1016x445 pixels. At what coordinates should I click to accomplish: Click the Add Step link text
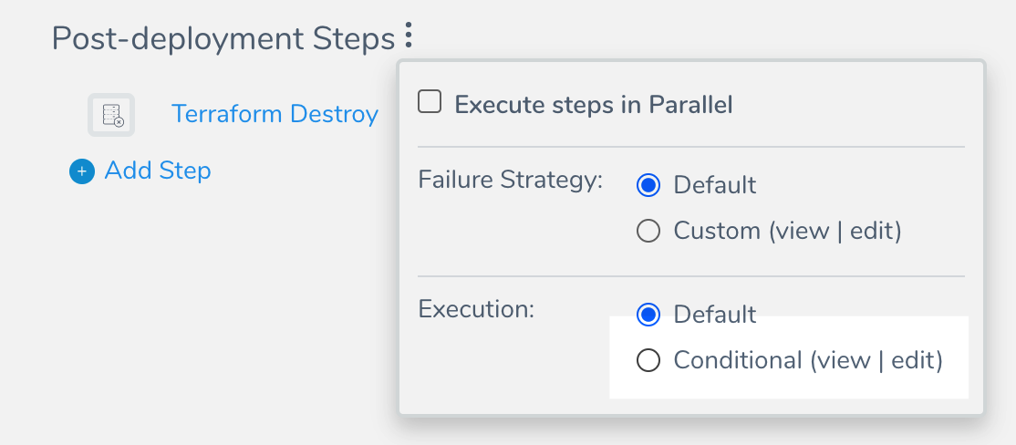pos(158,171)
